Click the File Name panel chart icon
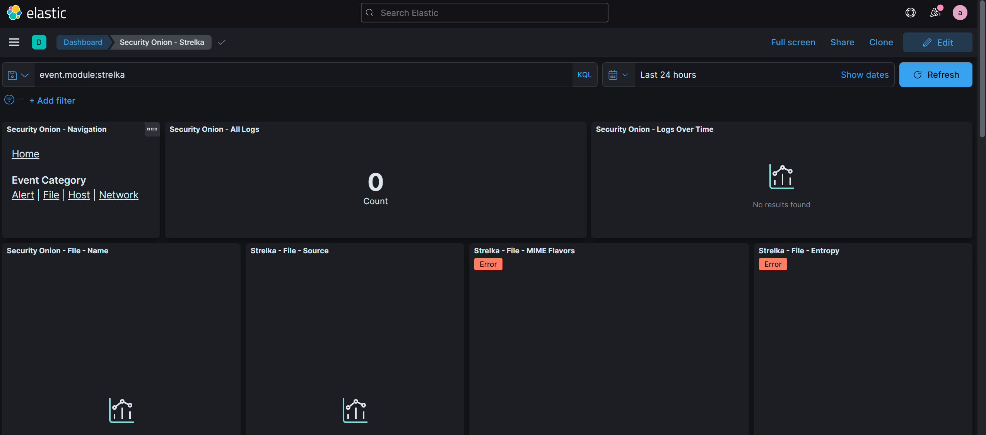This screenshot has width=986, height=435. click(x=121, y=411)
